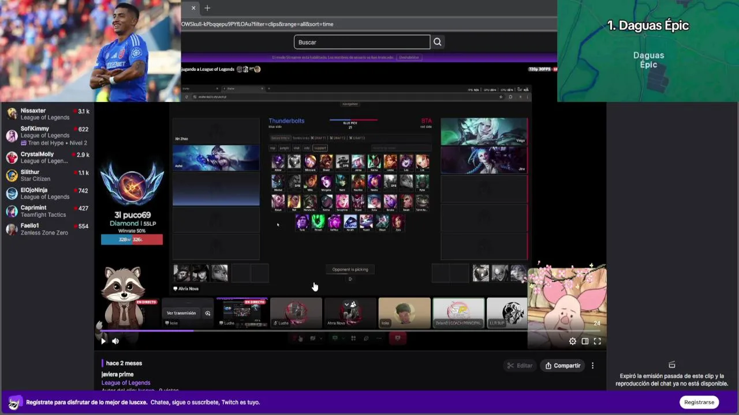Select the adc role filter
This screenshot has height=415, width=739.
[x=307, y=148]
